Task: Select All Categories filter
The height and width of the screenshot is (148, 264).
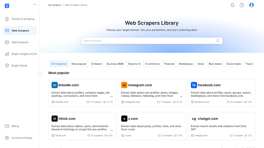Action: pos(59,64)
